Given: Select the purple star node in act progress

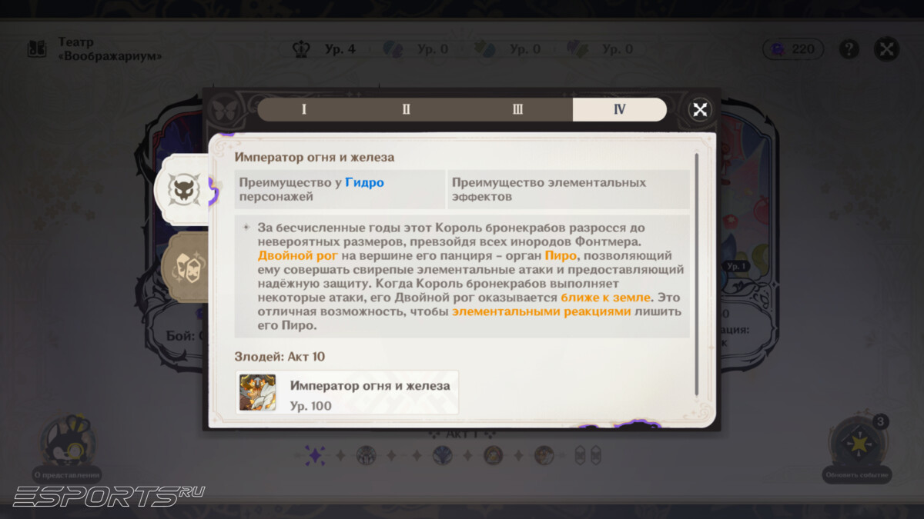Looking at the screenshot, I should (x=315, y=455).
